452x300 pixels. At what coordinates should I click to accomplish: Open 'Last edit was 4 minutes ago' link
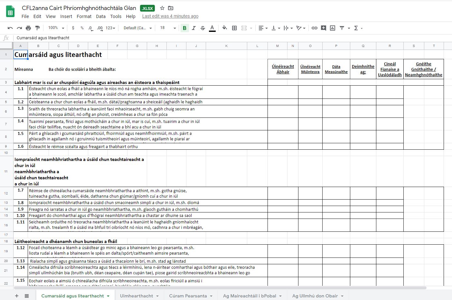tap(170, 16)
